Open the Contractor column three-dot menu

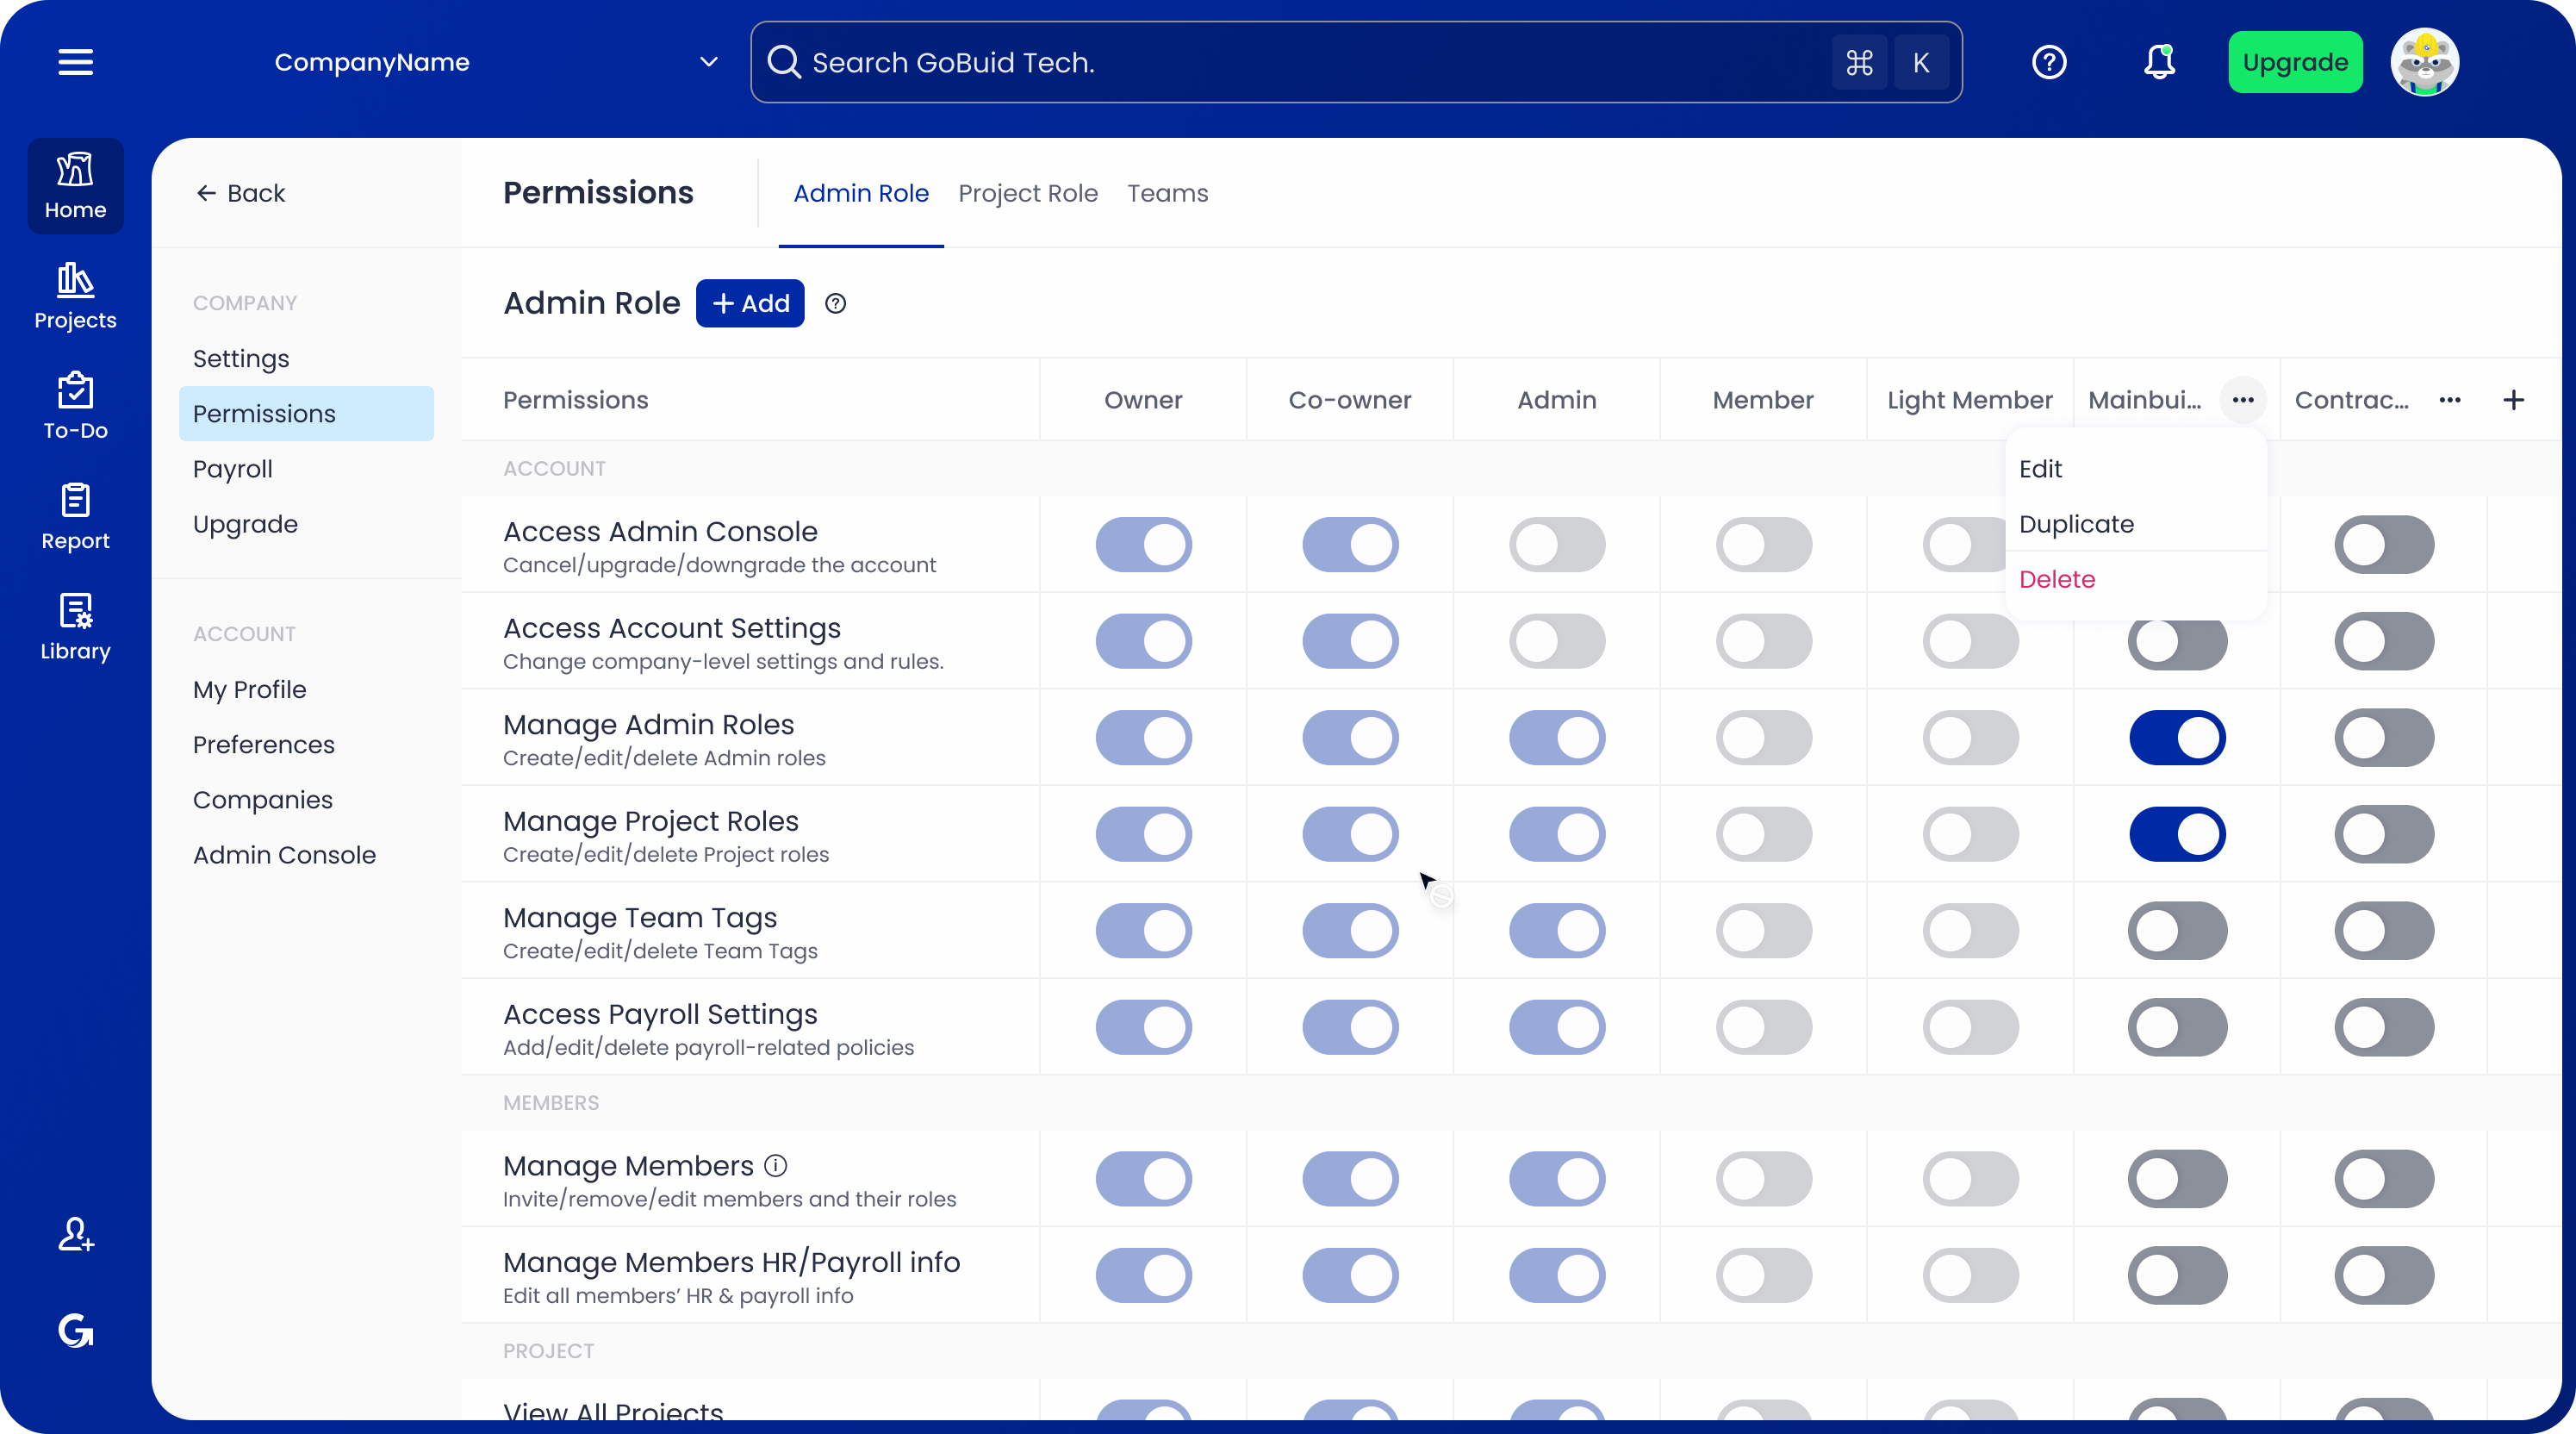(x=2449, y=400)
